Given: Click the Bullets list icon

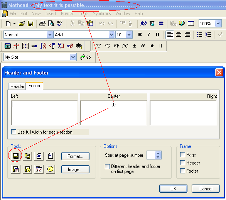Looking at the screenshot, I should (x=199, y=35).
